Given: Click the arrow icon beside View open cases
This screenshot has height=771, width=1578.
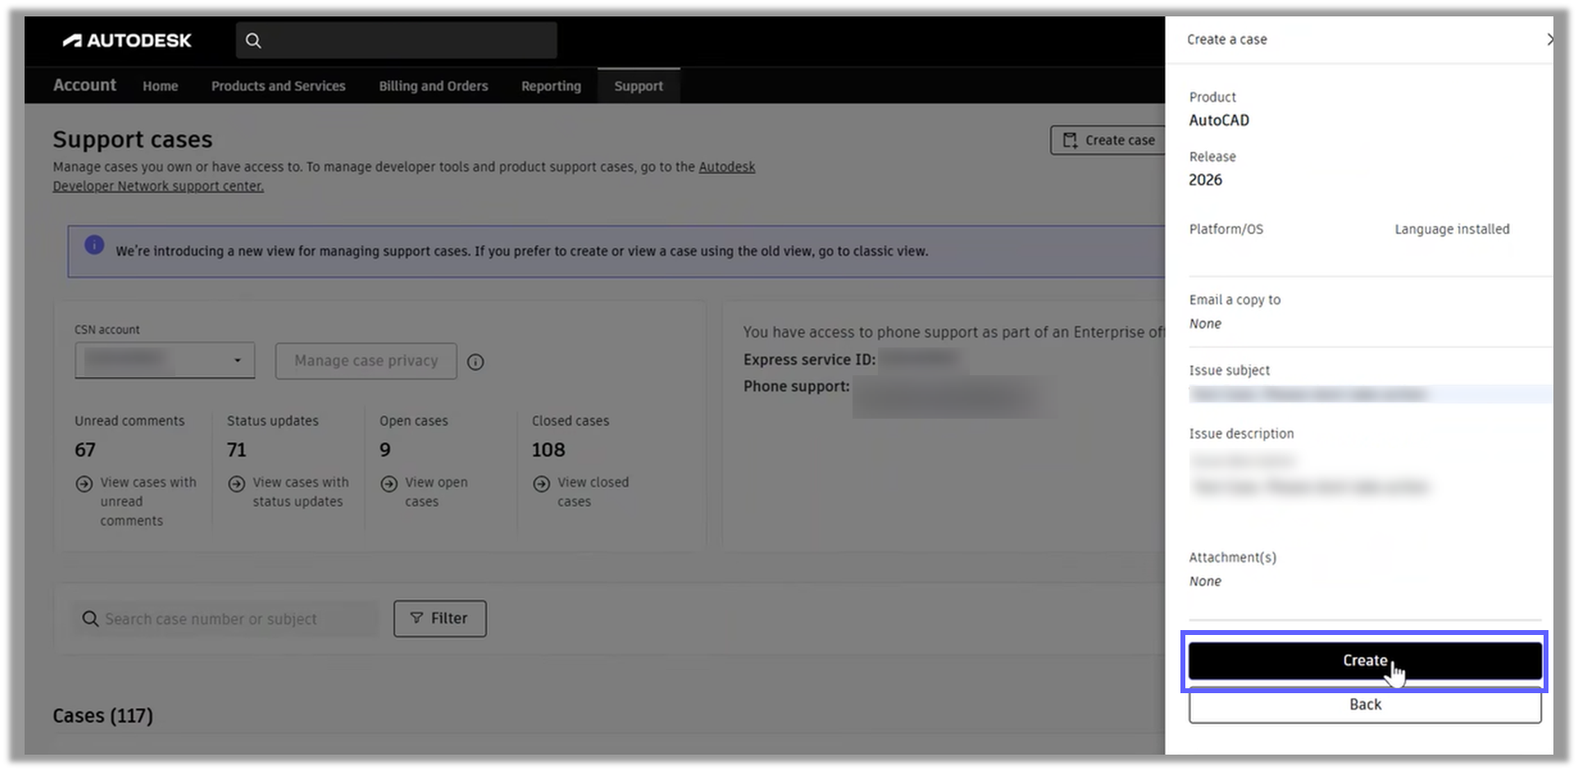Looking at the screenshot, I should (x=389, y=483).
